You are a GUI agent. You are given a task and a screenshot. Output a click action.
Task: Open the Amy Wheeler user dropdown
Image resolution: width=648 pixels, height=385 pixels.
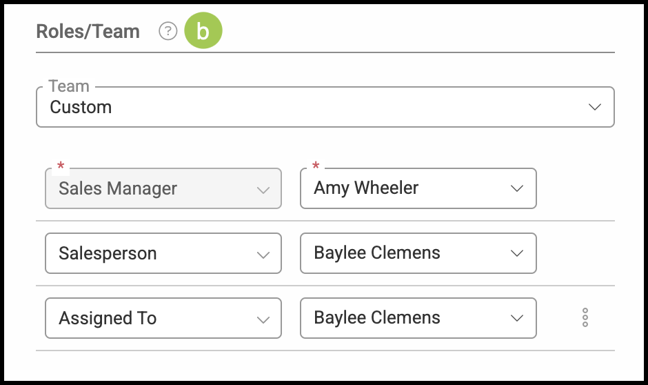407,188
